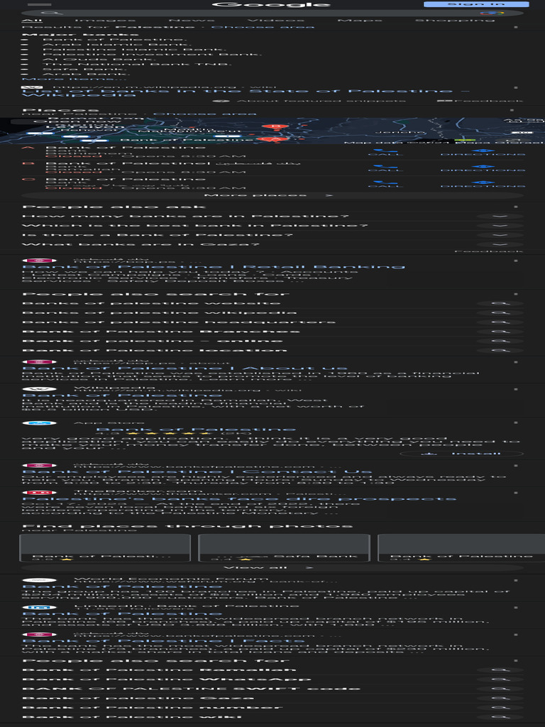545x727 pixels.
Task: Get directions to the Bank of Palestine listing marked A
Action: (483, 152)
